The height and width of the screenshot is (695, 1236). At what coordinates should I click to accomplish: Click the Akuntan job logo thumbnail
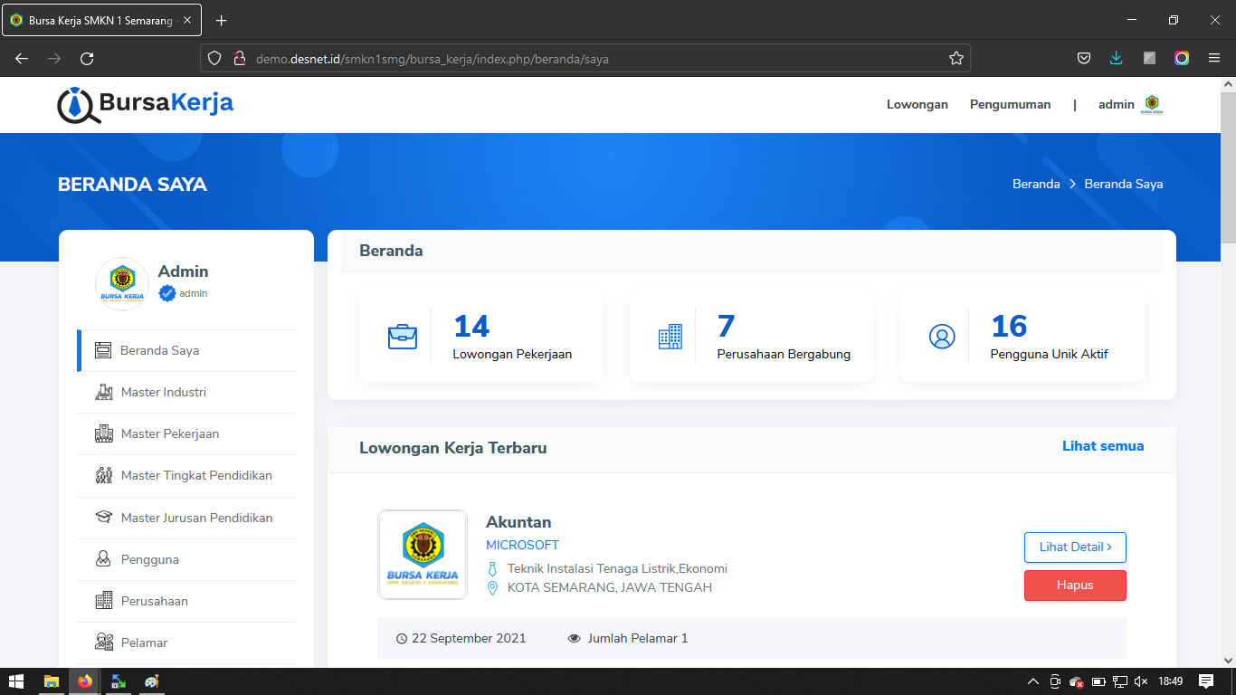(423, 555)
